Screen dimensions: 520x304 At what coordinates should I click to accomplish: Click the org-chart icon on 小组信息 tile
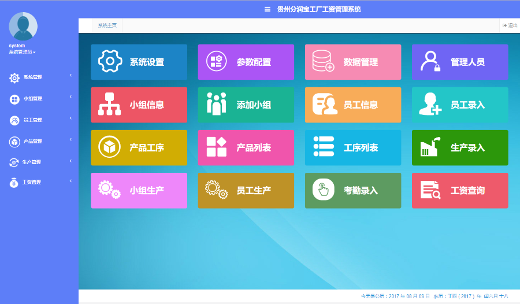(110, 105)
